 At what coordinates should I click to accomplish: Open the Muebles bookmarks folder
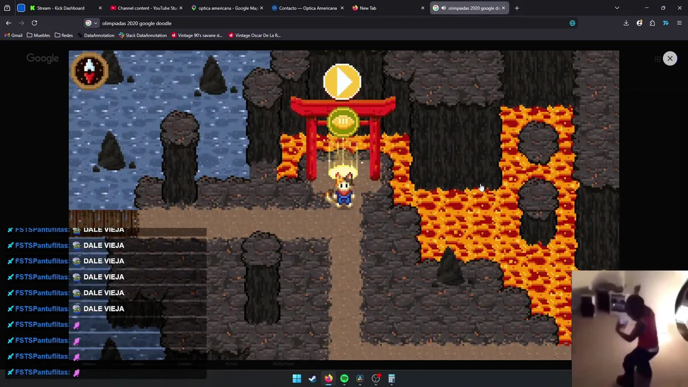click(x=38, y=35)
